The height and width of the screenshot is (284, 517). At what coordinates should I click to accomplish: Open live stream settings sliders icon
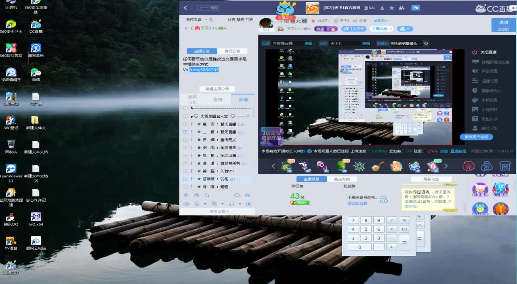click(x=475, y=81)
